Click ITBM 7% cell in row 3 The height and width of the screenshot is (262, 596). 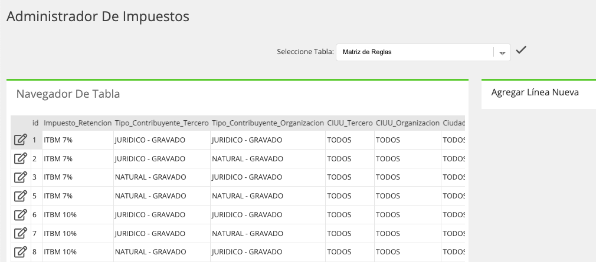[x=77, y=177]
